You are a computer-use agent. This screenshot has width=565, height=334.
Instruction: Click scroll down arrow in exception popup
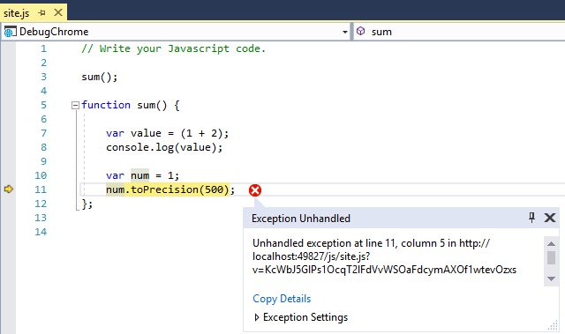(551, 278)
